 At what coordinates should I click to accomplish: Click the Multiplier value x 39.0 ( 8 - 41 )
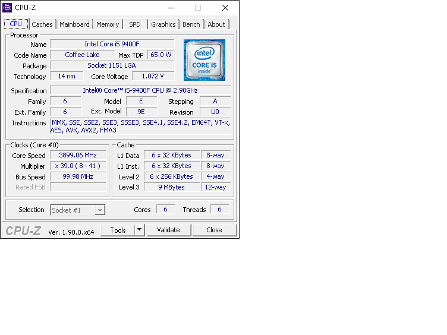pos(78,166)
